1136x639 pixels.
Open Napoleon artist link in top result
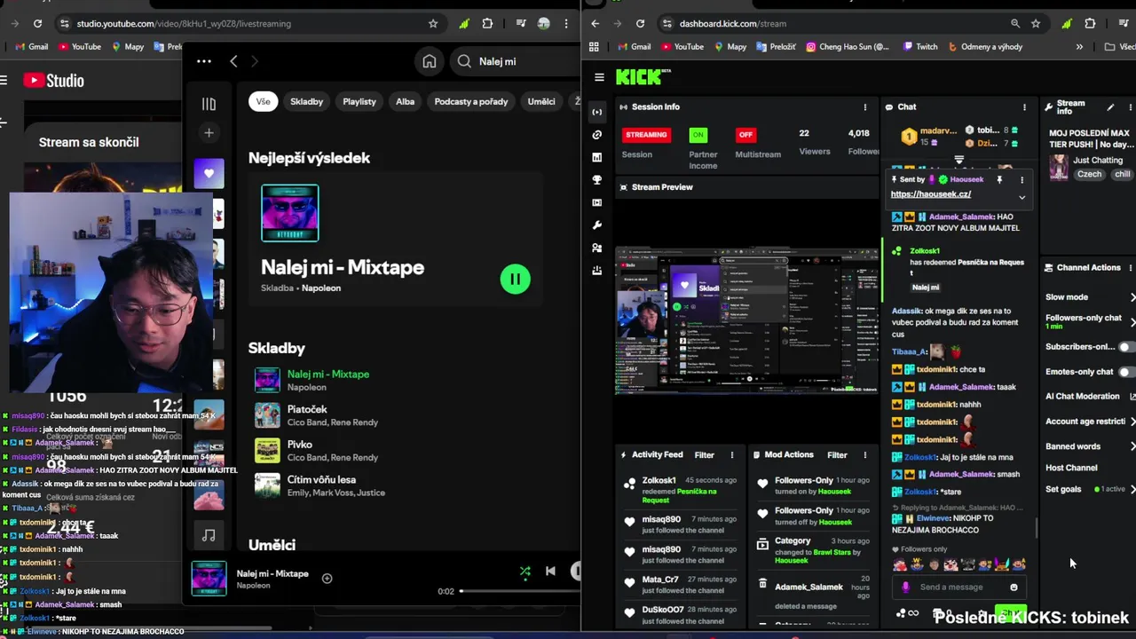coord(321,288)
